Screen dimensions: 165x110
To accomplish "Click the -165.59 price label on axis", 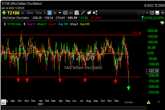I will click(153, 71).
